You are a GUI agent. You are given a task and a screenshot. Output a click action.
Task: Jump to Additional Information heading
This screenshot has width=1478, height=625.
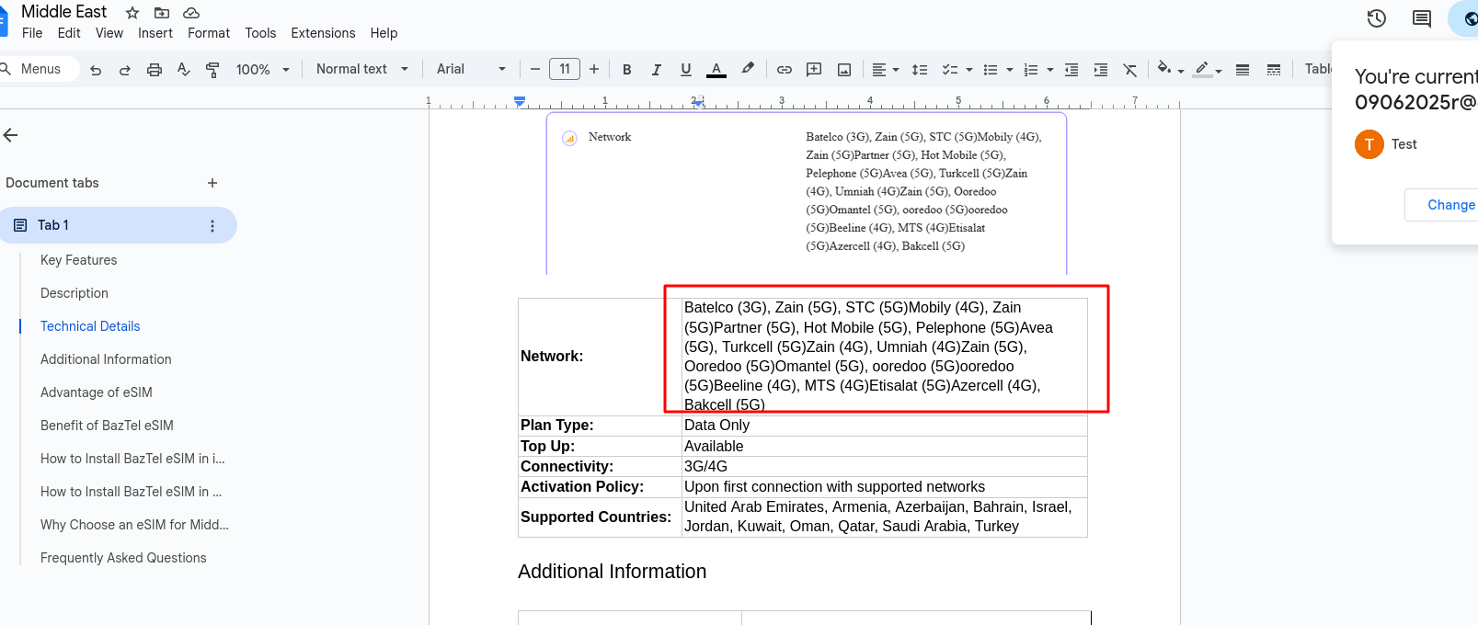(x=106, y=359)
